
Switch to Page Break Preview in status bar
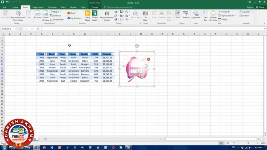234,143
